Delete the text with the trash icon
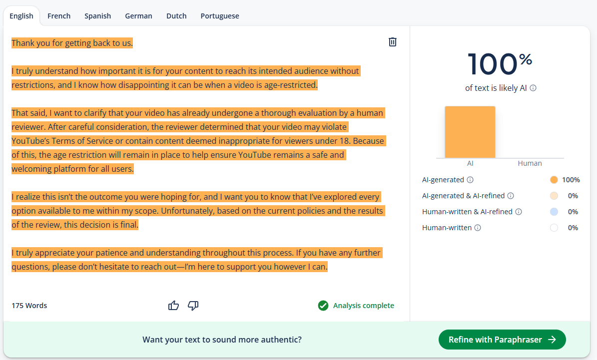The height and width of the screenshot is (360, 597). coord(393,42)
